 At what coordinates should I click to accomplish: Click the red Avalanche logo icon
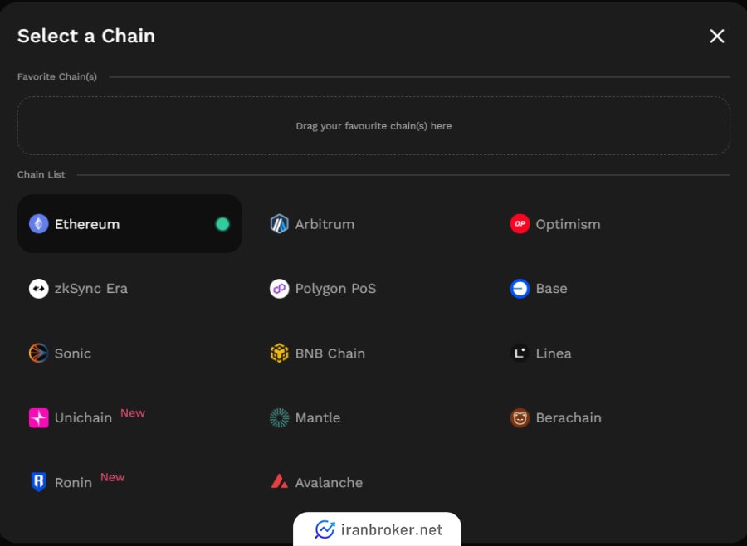pyautogui.click(x=279, y=482)
